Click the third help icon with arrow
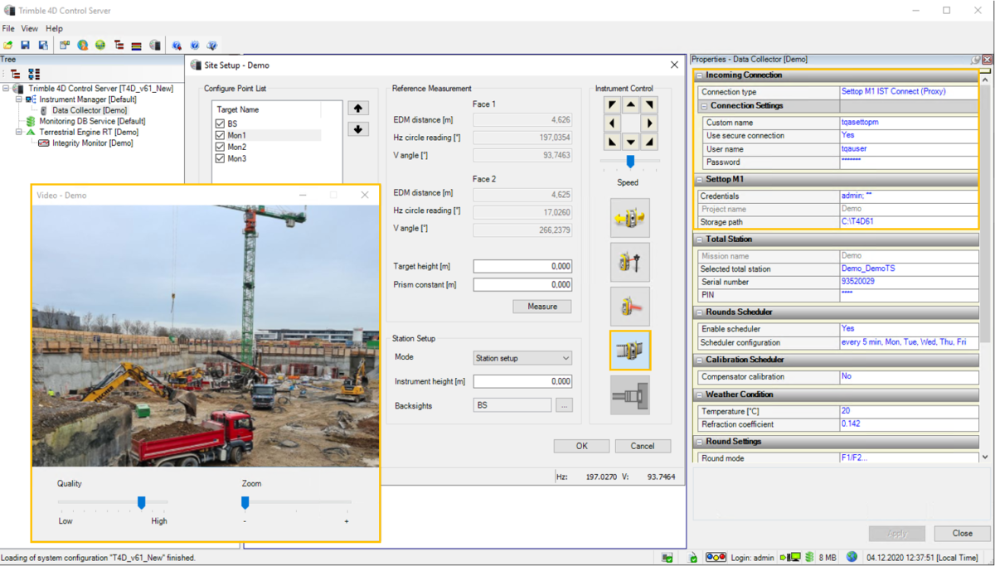The image size is (995, 566). click(x=212, y=46)
